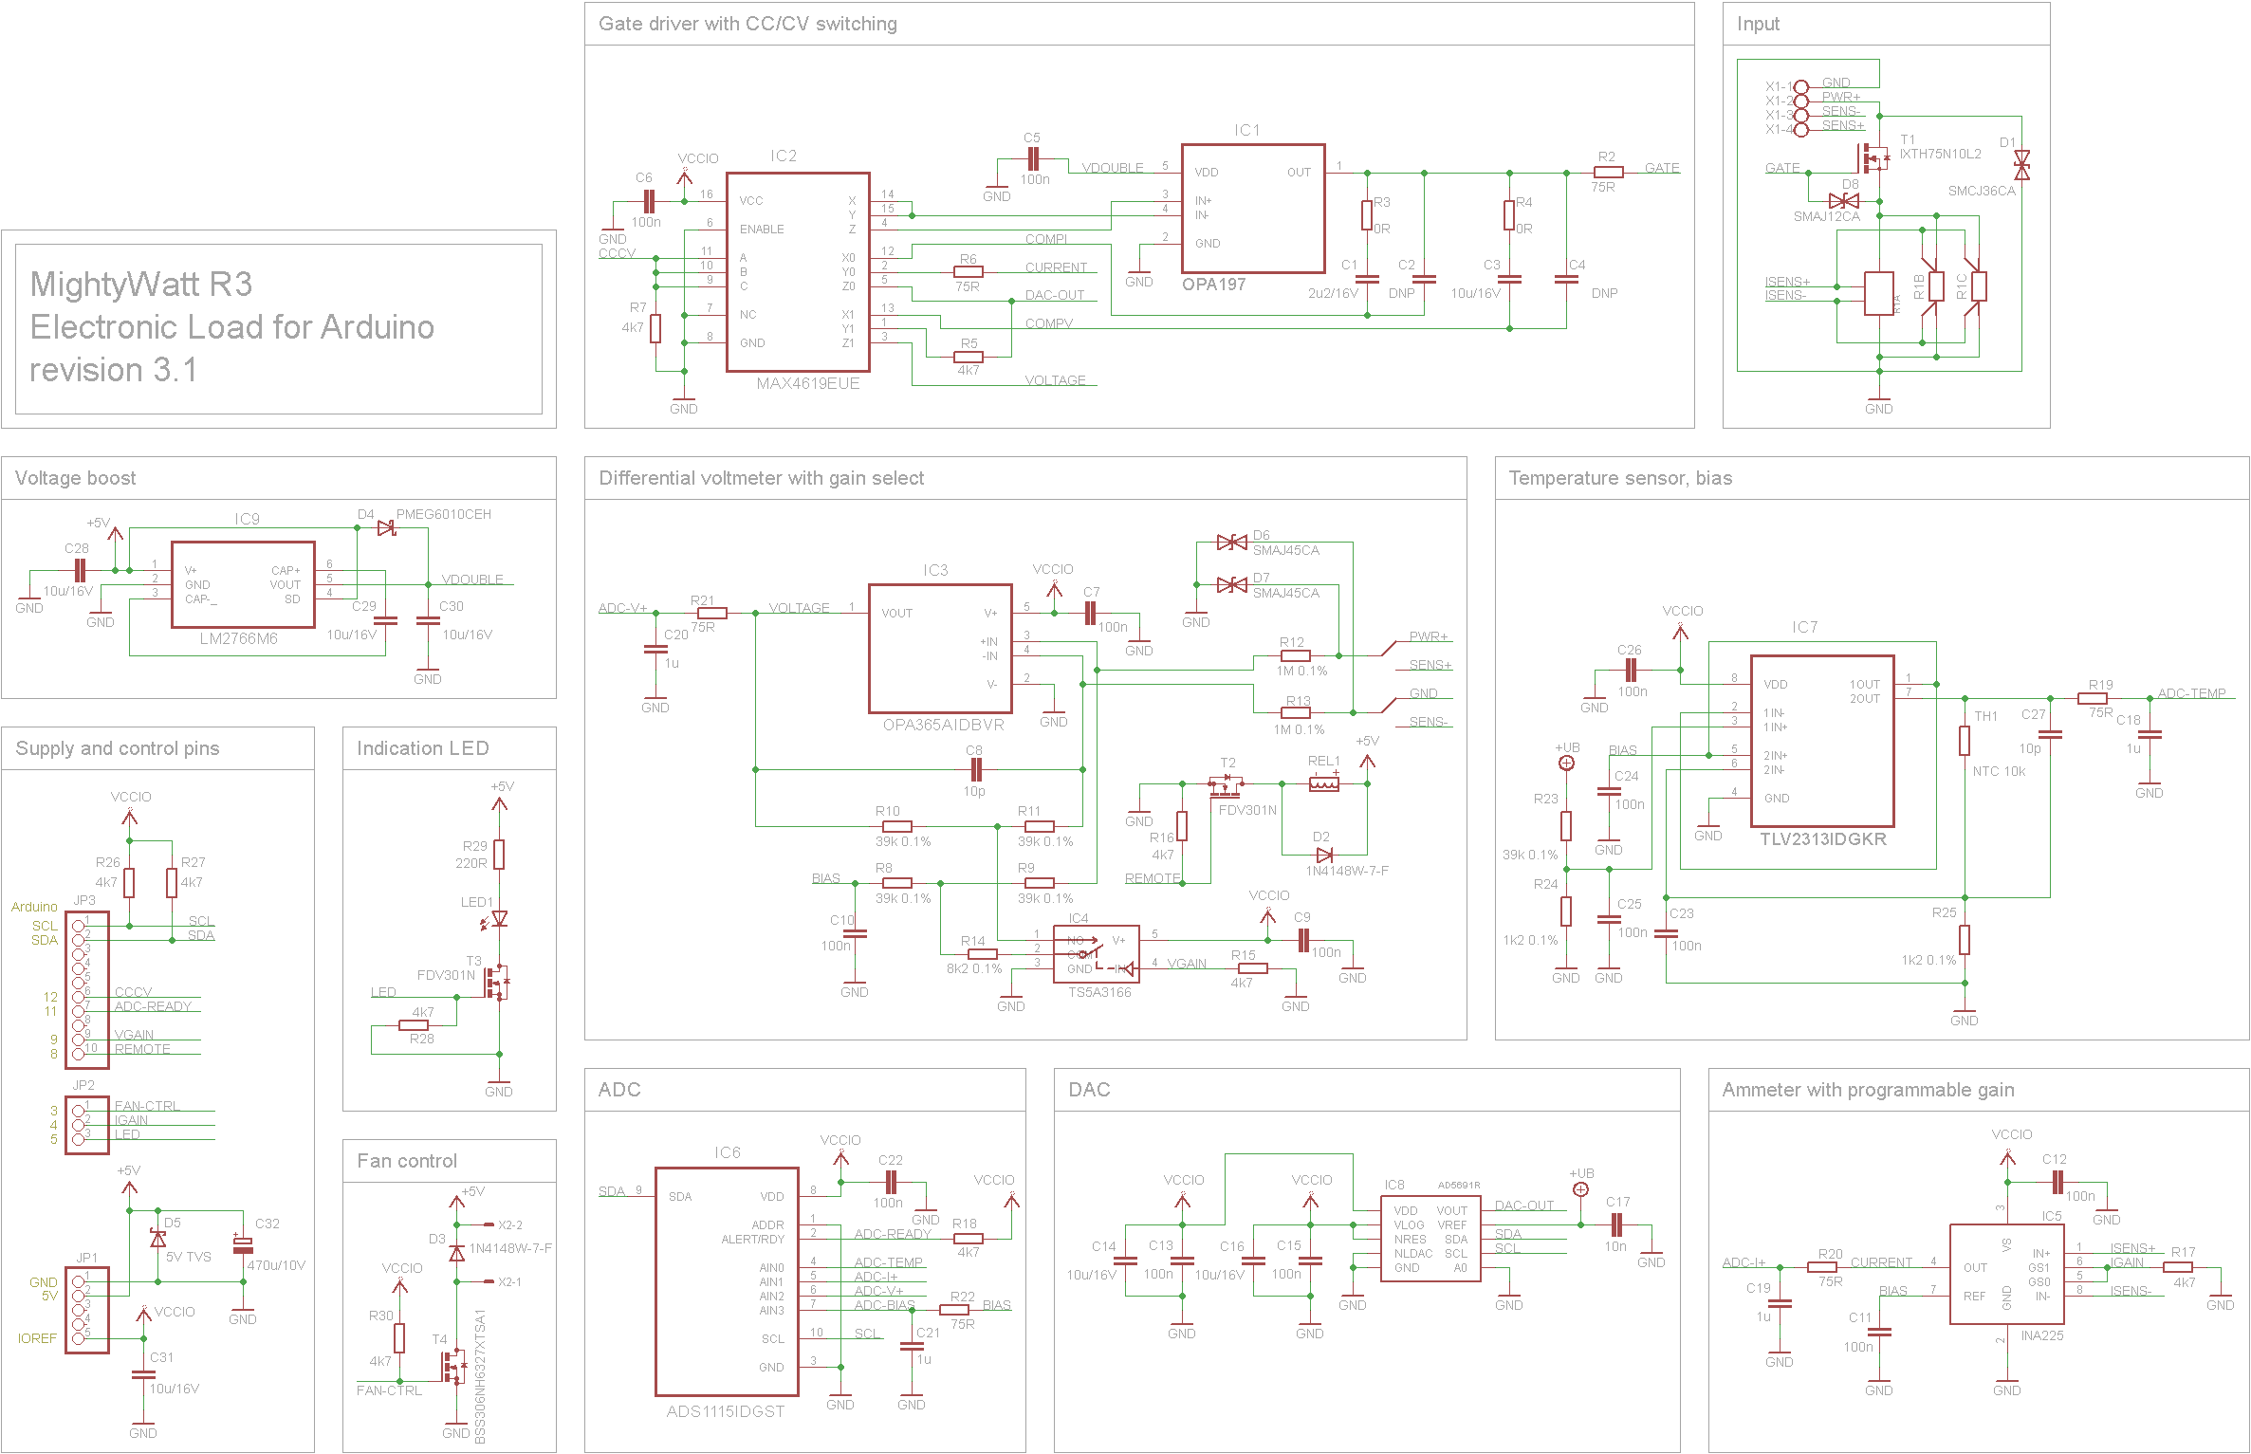This screenshot has height=1454, width=2251.
Task: Select the 'Voltage boost' section heading
Action: (75, 478)
